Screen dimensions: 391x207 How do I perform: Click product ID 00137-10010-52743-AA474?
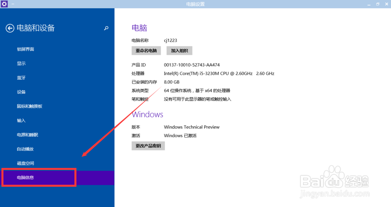click(x=192, y=65)
